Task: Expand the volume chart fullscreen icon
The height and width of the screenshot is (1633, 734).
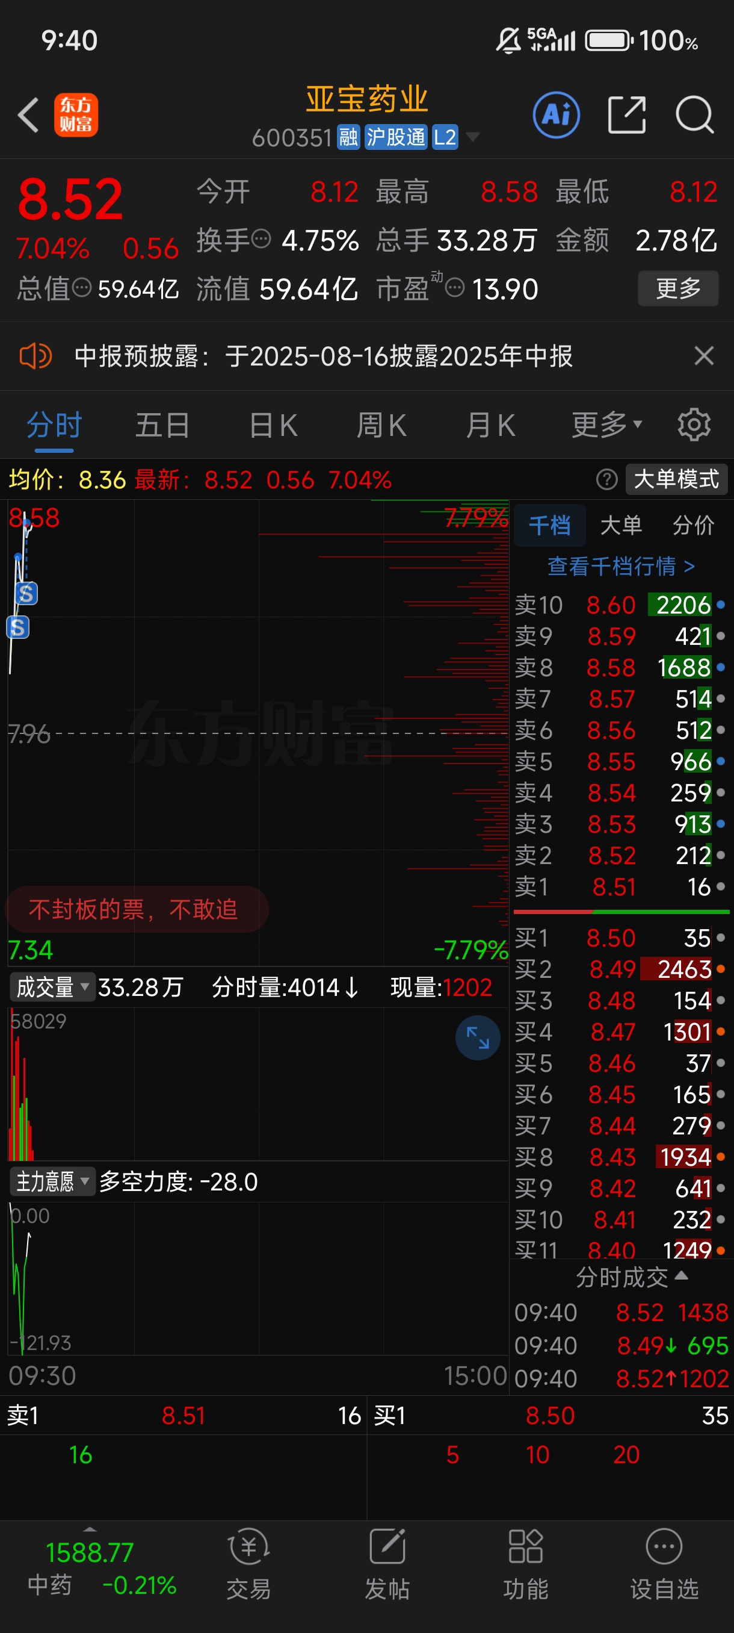Action: pyautogui.click(x=478, y=1037)
